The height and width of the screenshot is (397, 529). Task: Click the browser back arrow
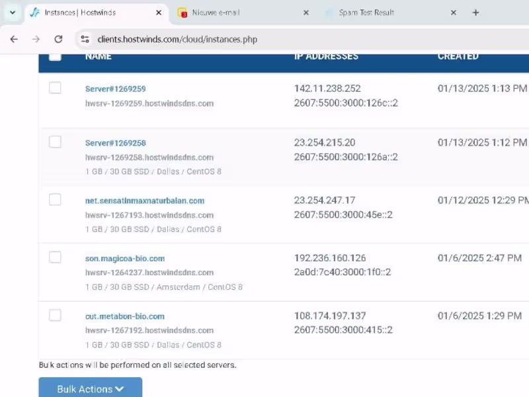tap(14, 39)
